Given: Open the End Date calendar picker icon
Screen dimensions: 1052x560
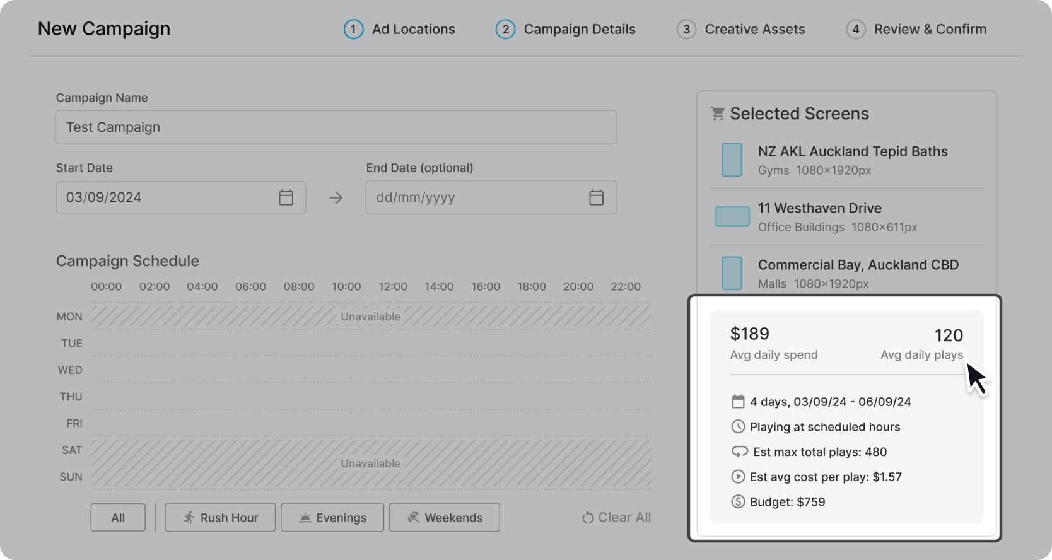Looking at the screenshot, I should [596, 197].
